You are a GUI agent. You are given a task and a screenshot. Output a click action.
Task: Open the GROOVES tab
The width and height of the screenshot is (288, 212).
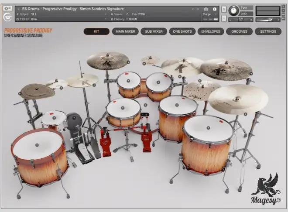239,31
